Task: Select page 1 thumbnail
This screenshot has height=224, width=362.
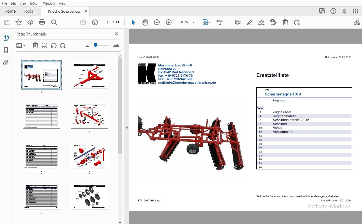Action: pyautogui.click(x=42, y=75)
